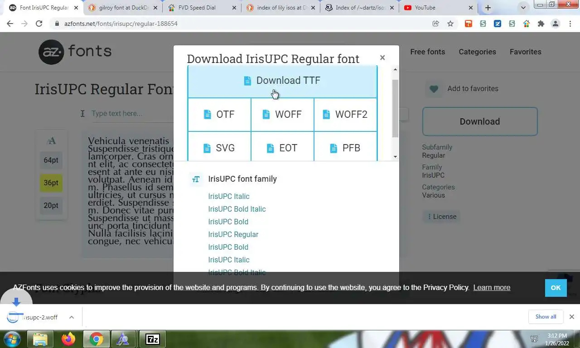
Task: Set preview size to 36pt
Action: 51,183
